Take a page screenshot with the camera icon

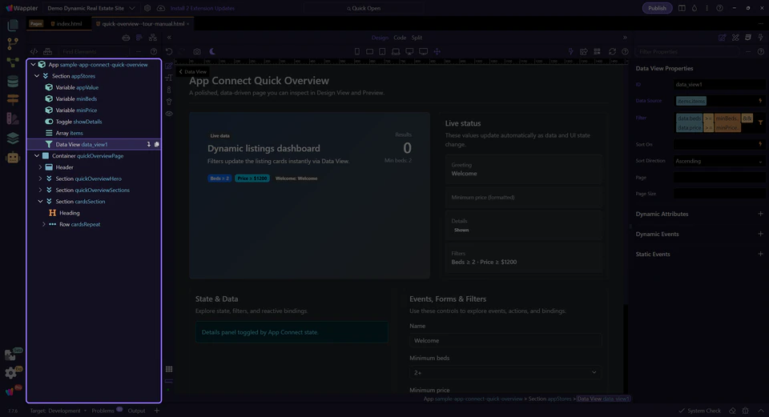click(197, 51)
